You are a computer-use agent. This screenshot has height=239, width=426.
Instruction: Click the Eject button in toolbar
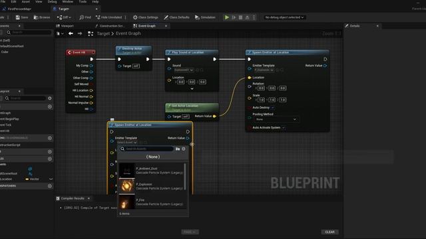point(247,17)
